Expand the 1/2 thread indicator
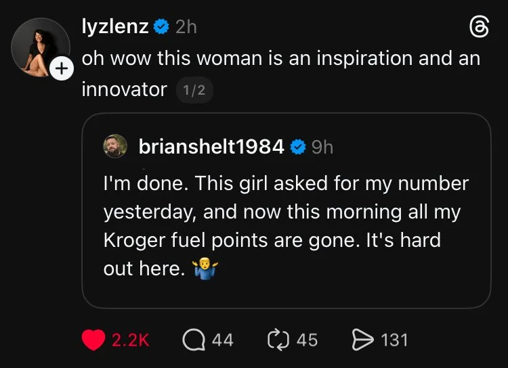 click(x=194, y=90)
